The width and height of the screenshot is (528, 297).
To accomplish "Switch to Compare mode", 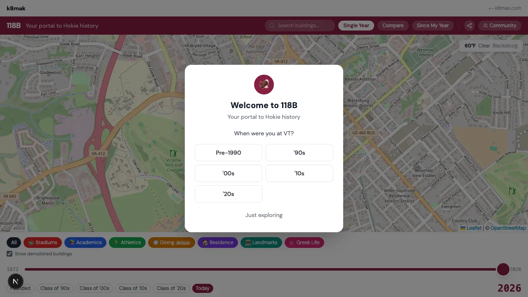I will pyautogui.click(x=393, y=26).
